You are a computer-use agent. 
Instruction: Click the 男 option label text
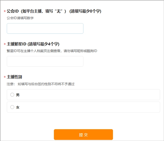(18, 95)
